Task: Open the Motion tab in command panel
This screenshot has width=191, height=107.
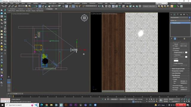Action: pyautogui.click(x=181, y=15)
